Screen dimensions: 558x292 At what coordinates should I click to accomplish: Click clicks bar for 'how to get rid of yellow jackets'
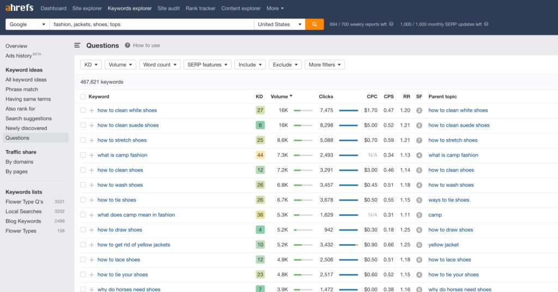(348, 245)
